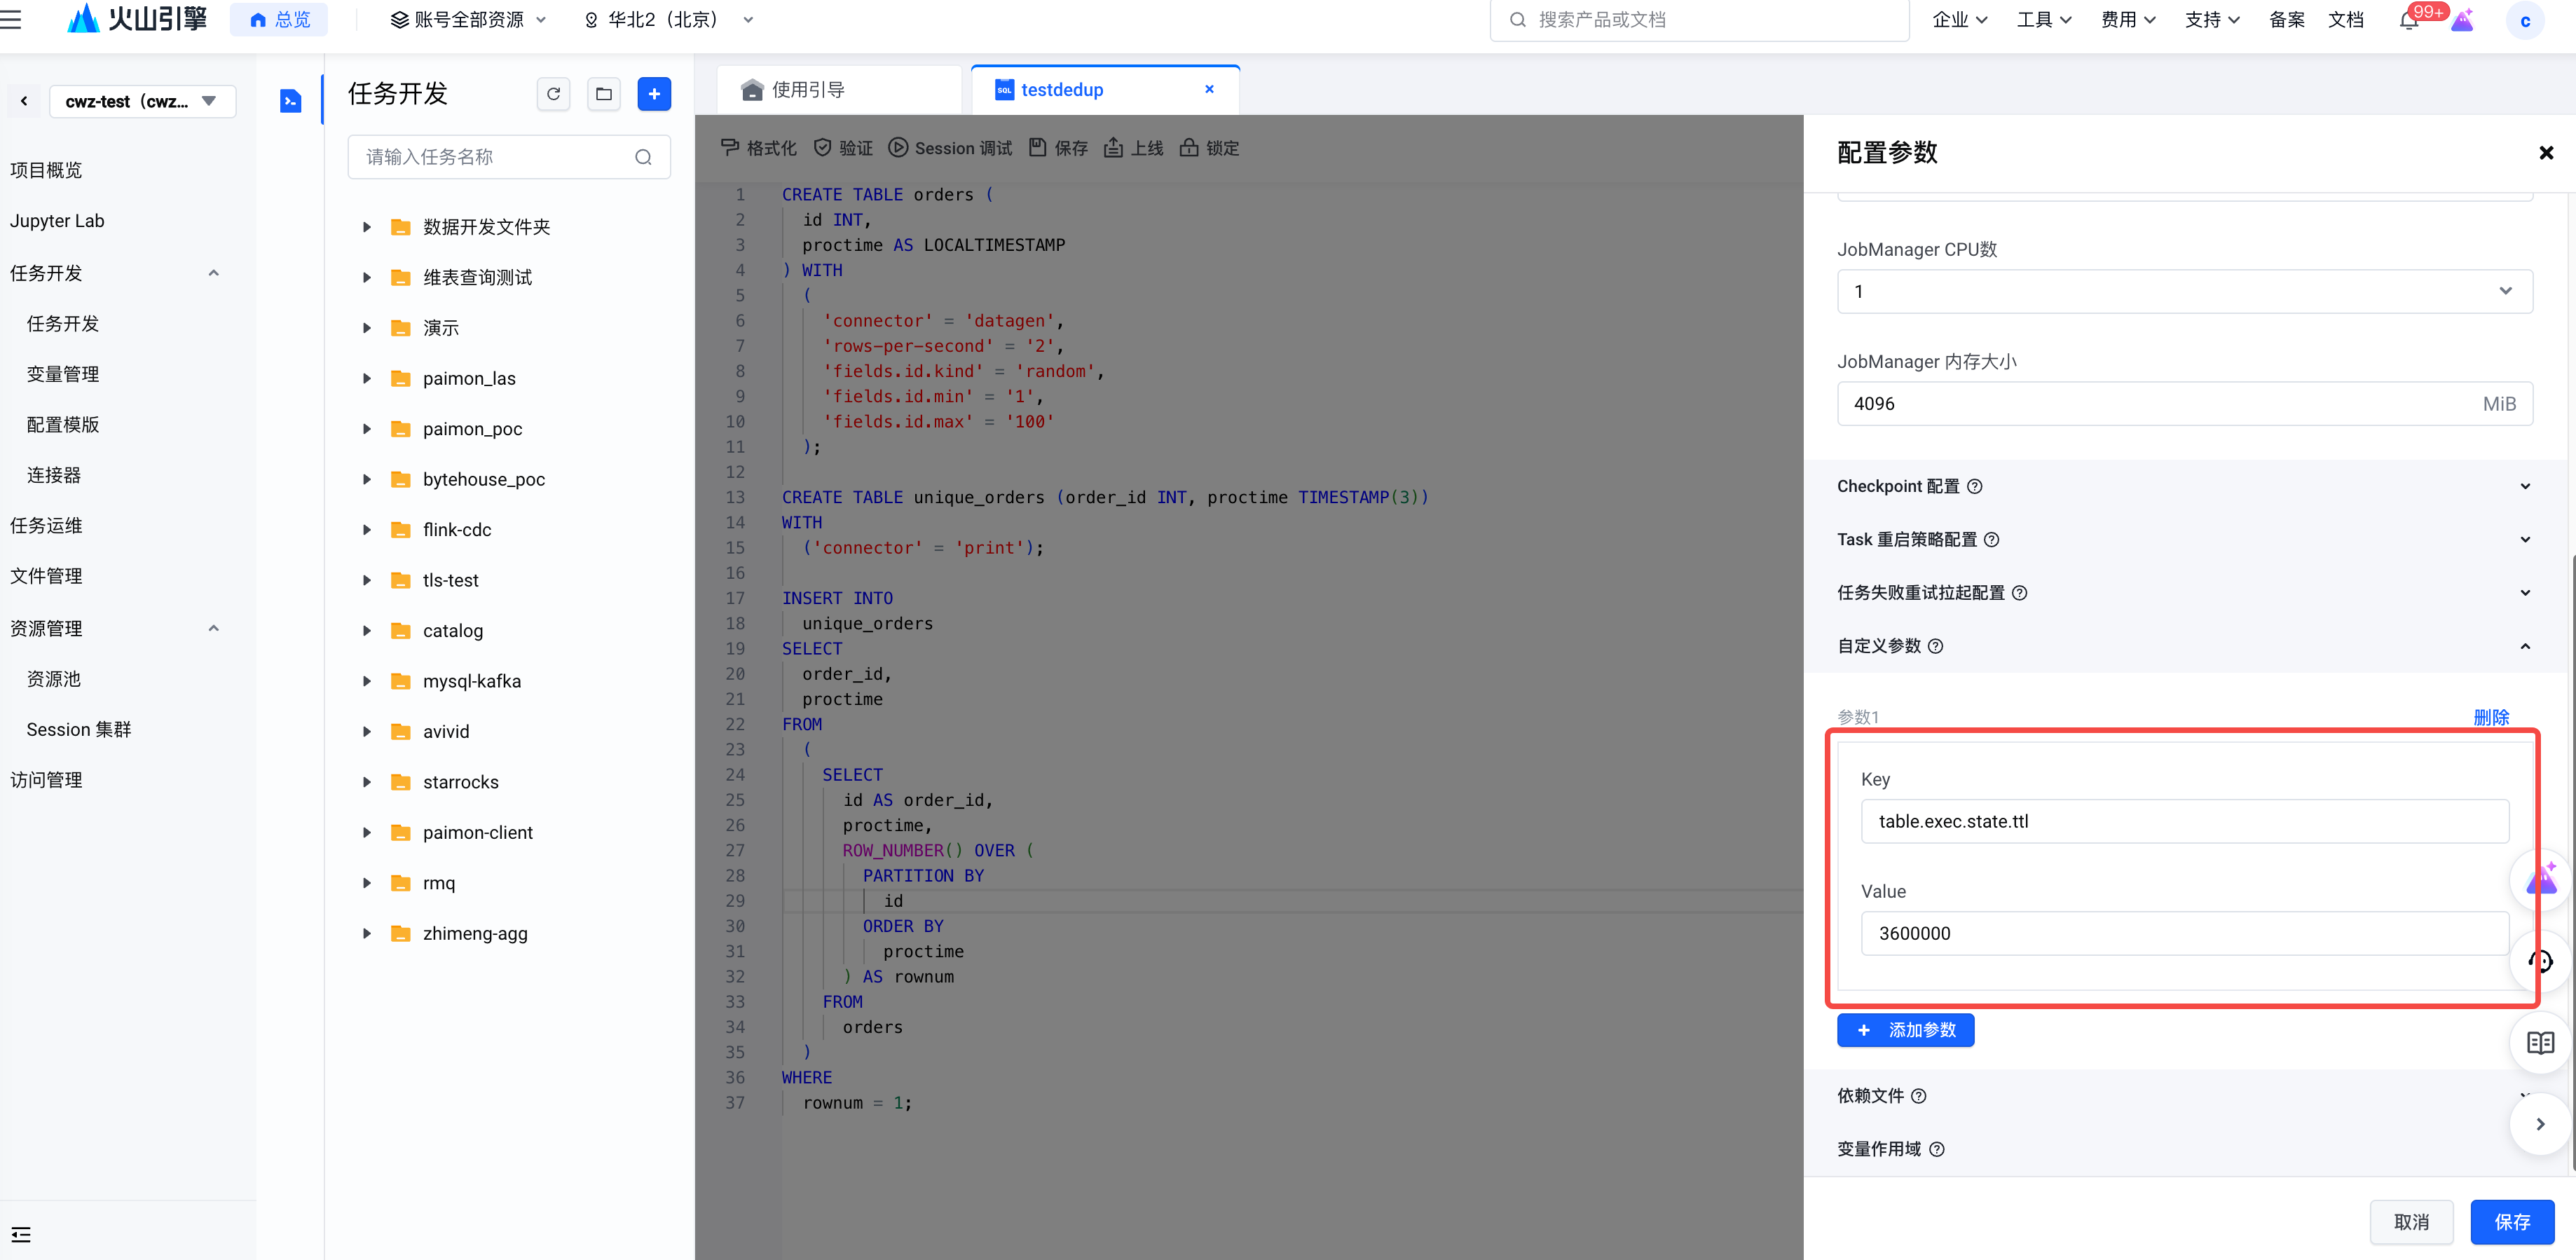Click the blue plus add task icon
The width and height of the screenshot is (2576, 1260).
pos(654,94)
